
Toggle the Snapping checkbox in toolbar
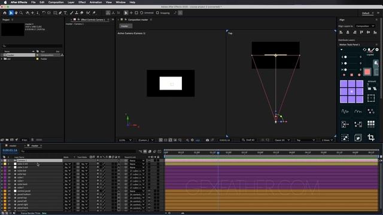pos(157,13)
